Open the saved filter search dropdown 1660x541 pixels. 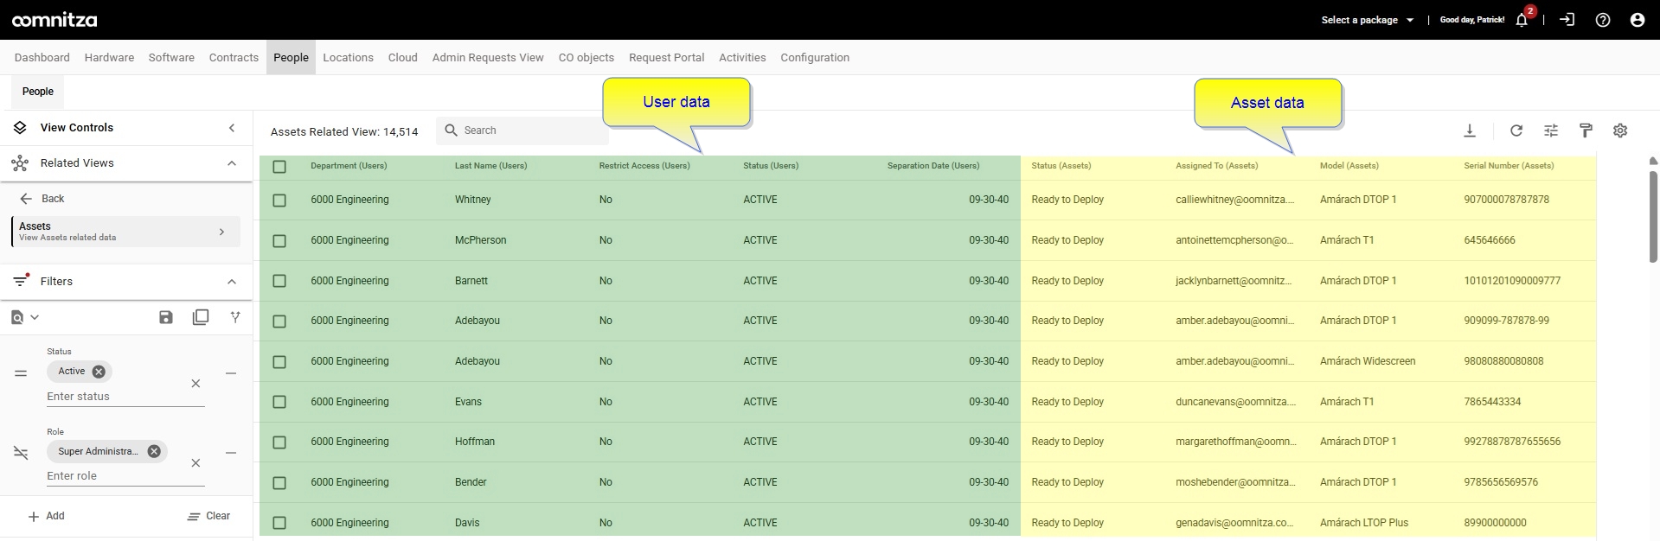[x=25, y=317]
